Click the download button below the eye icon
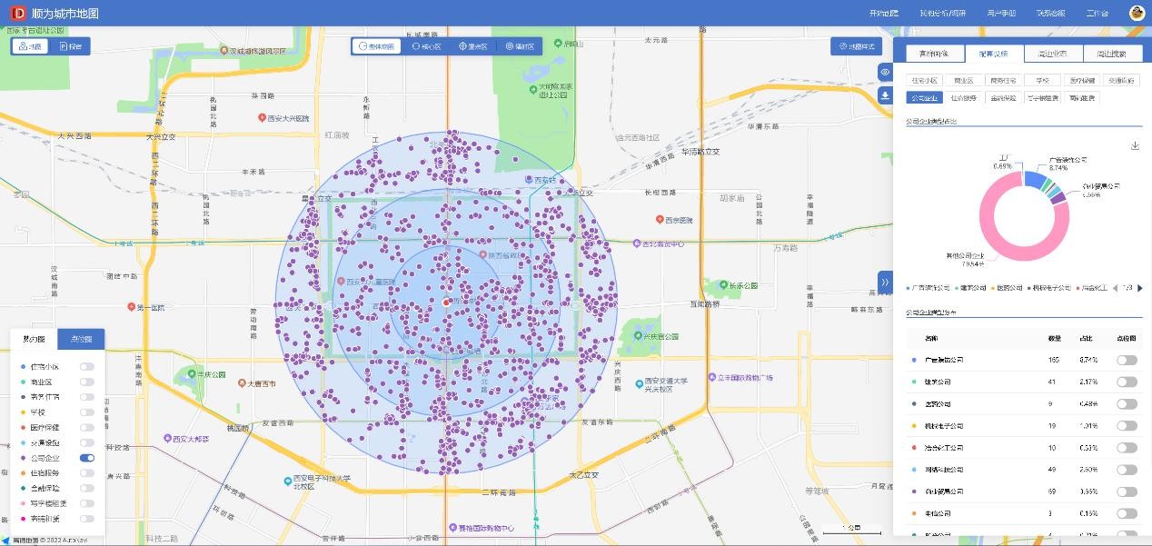 [x=885, y=95]
